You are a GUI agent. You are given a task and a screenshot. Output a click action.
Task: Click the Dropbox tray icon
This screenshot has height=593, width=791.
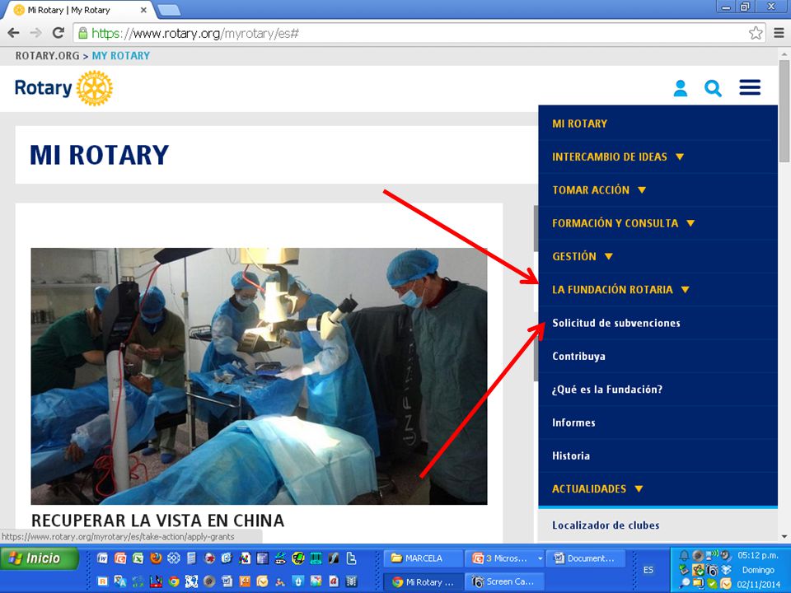click(x=726, y=570)
